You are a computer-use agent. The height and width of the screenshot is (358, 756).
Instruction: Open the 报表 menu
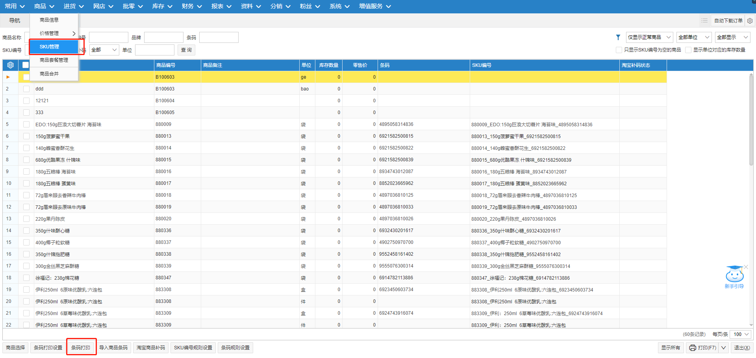click(221, 6)
